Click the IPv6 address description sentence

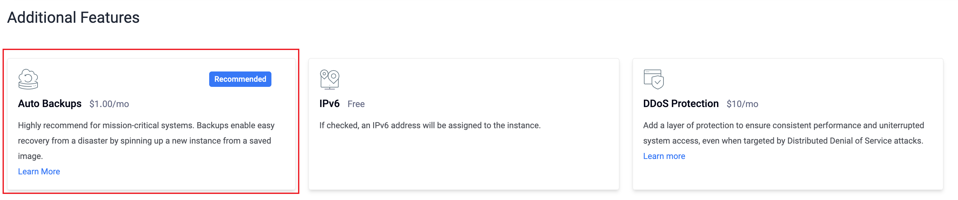point(430,125)
